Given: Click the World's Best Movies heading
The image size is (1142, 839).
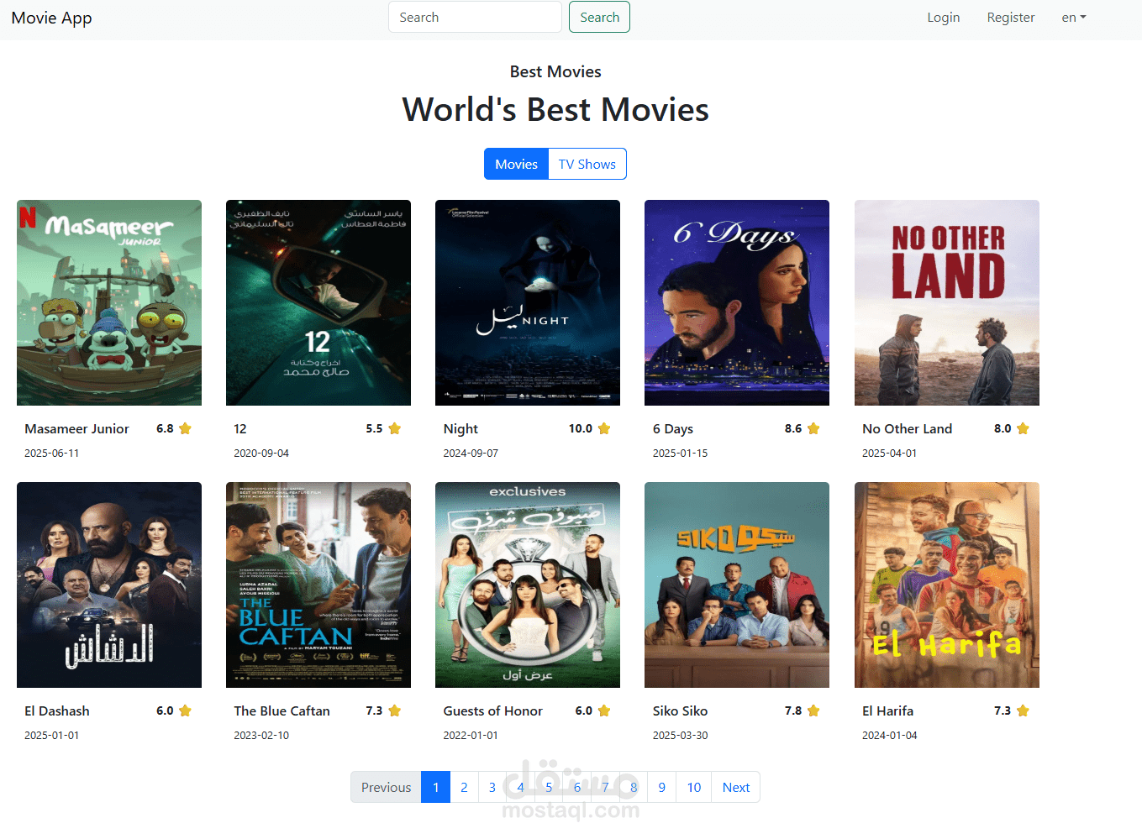Looking at the screenshot, I should tap(555, 110).
